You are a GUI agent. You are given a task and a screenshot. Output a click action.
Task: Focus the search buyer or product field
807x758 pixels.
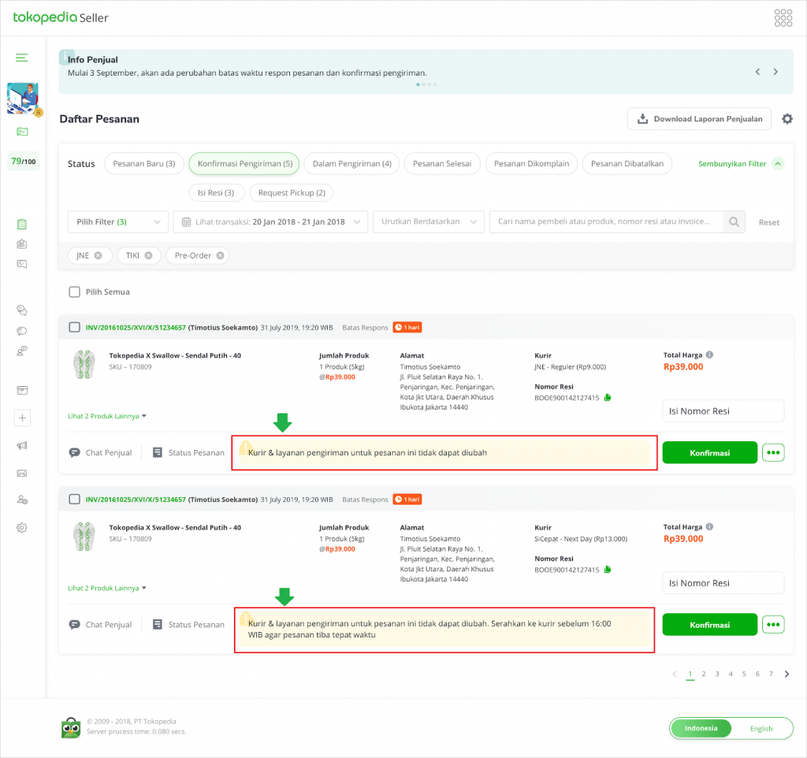click(x=606, y=221)
